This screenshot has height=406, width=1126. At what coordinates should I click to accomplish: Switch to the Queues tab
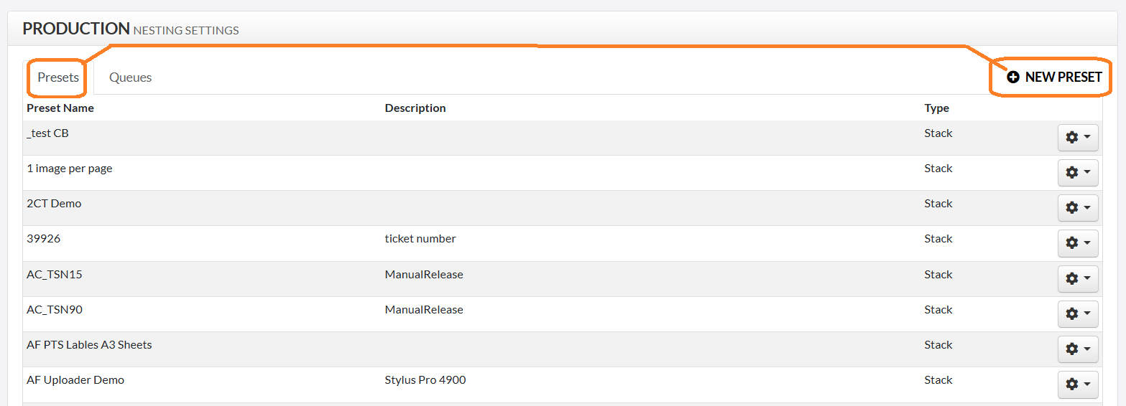click(x=130, y=77)
